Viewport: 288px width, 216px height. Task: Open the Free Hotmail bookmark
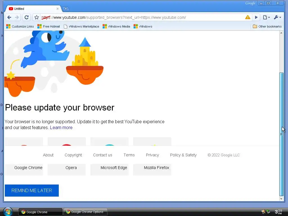pyautogui.click(x=48, y=26)
